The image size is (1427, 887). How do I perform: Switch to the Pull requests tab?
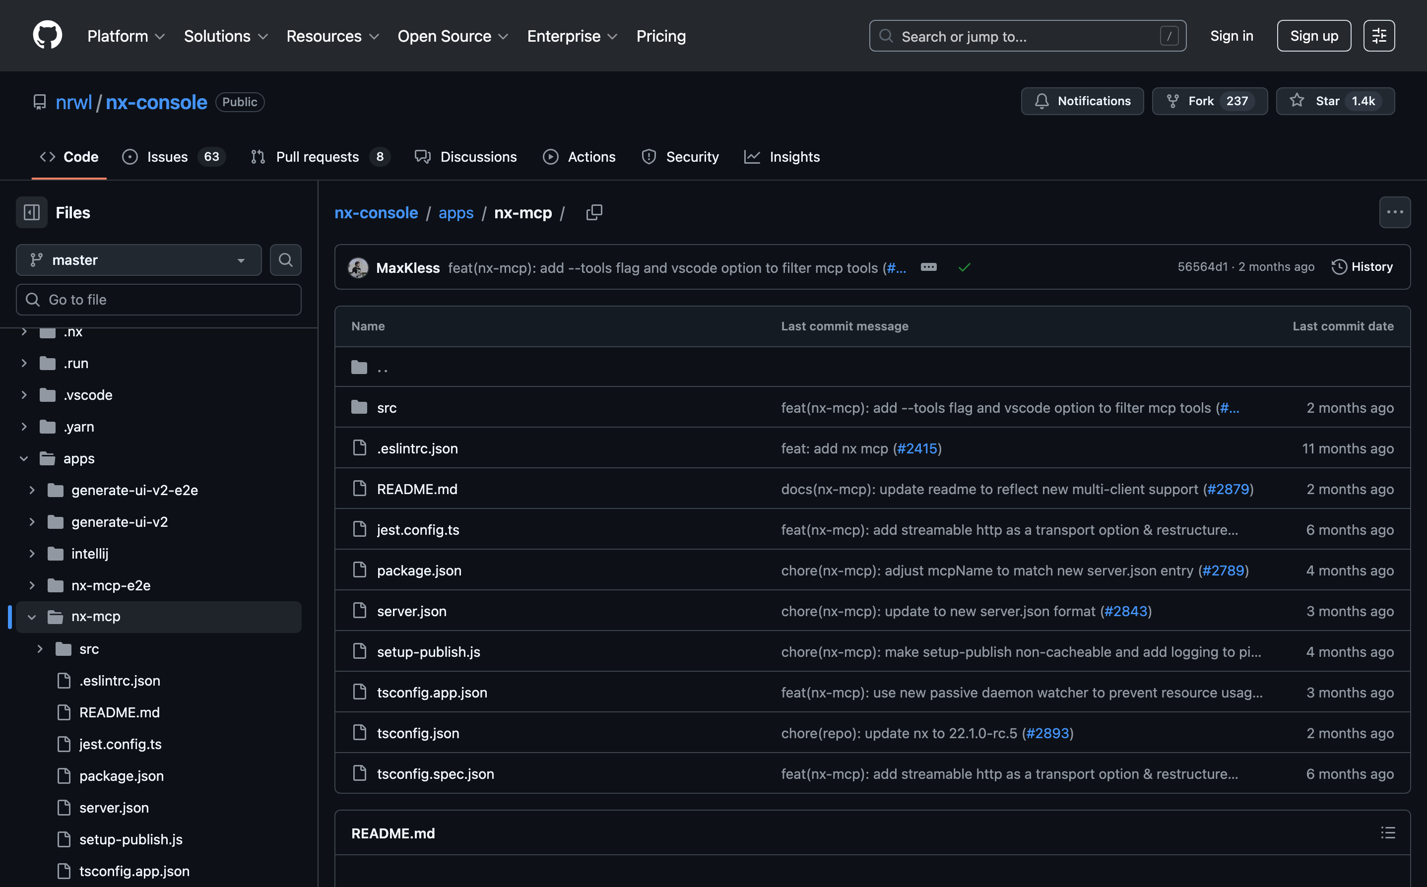click(318, 157)
